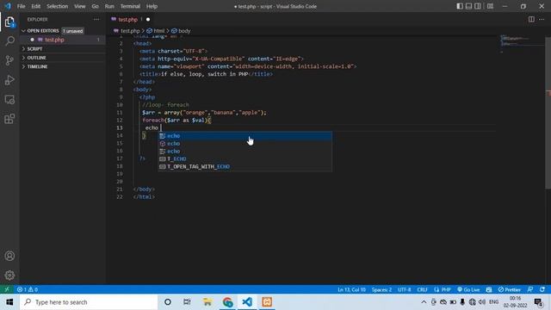Open errors and warnings count in status bar

(28, 289)
